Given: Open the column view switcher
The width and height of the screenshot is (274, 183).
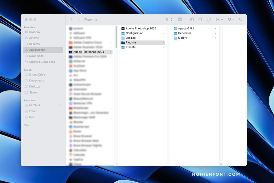Looking at the screenshot, I should (169, 19).
